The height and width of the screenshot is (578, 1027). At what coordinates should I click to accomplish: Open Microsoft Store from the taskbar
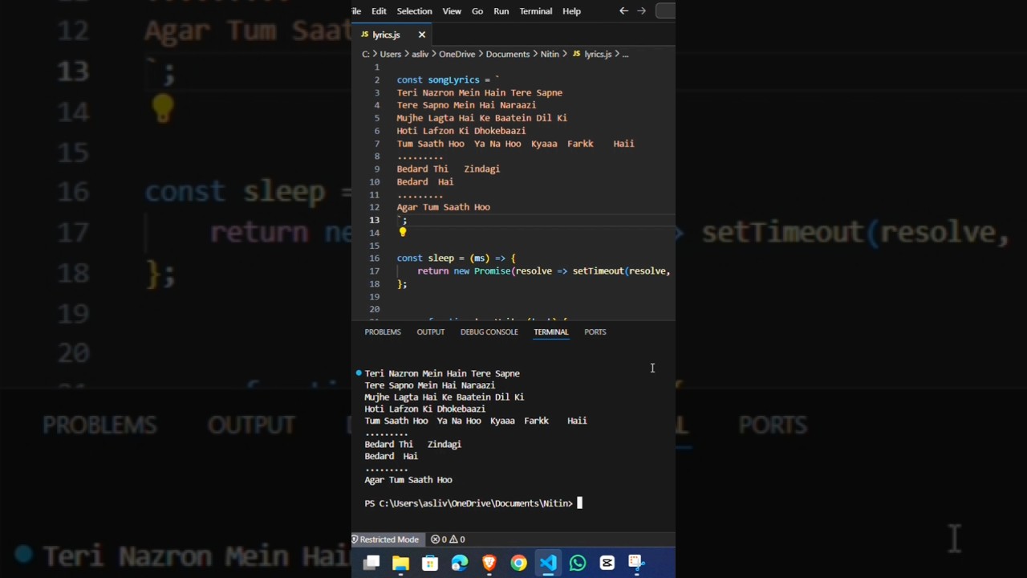(x=430, y=564)
